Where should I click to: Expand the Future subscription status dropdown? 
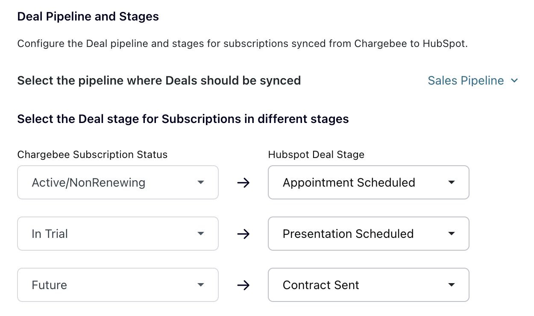tap(117, 285)
